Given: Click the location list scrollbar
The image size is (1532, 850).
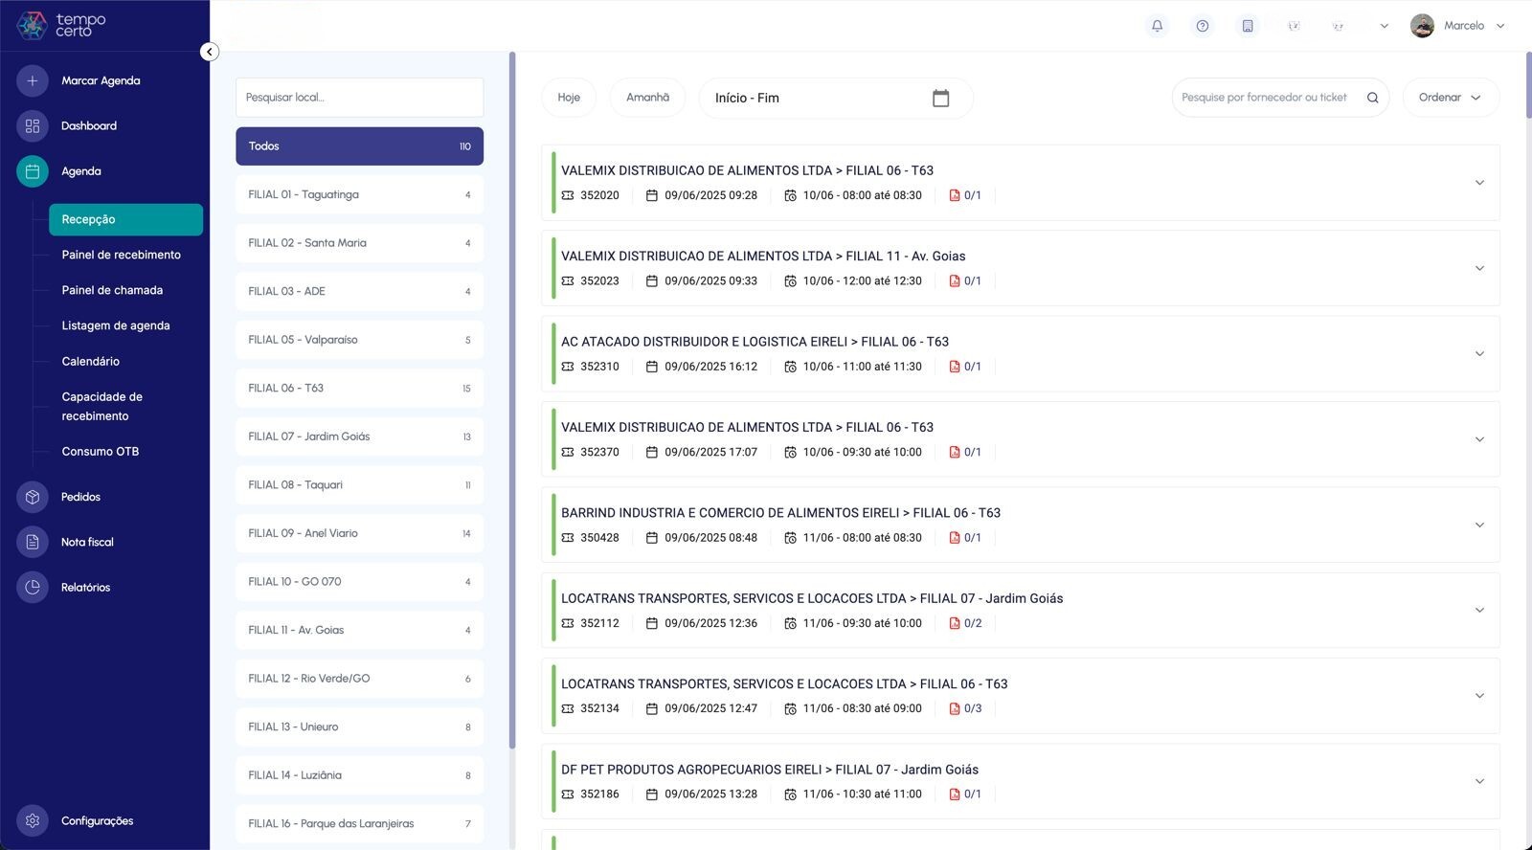Looking at the screenshot, I should (512, 400).
